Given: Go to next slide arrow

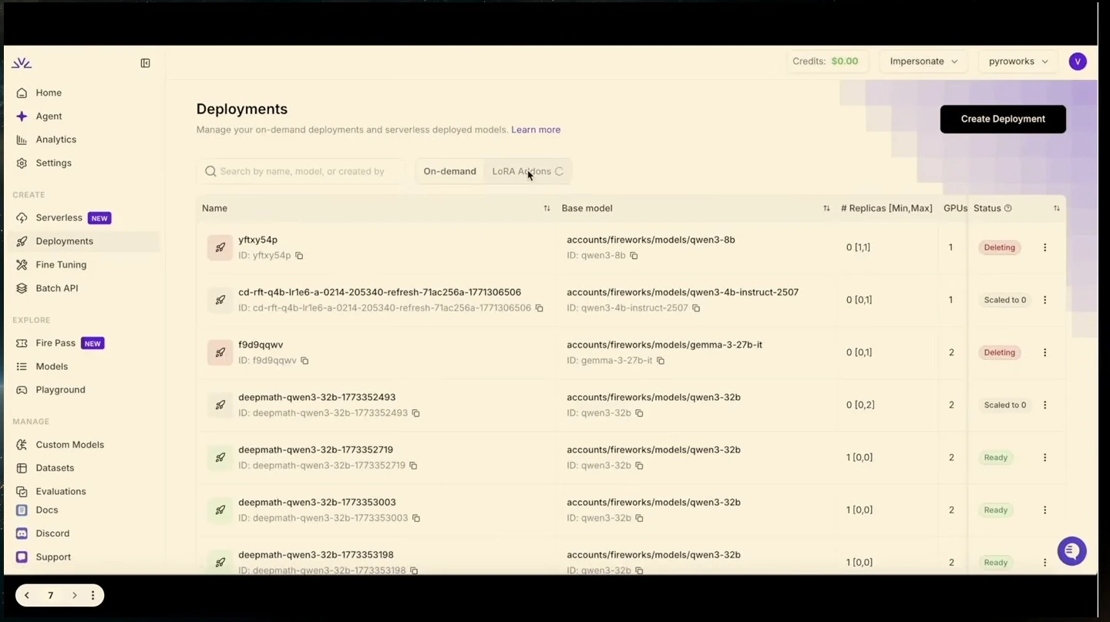Looking at the screenshot, I should (x=74, y=595).
